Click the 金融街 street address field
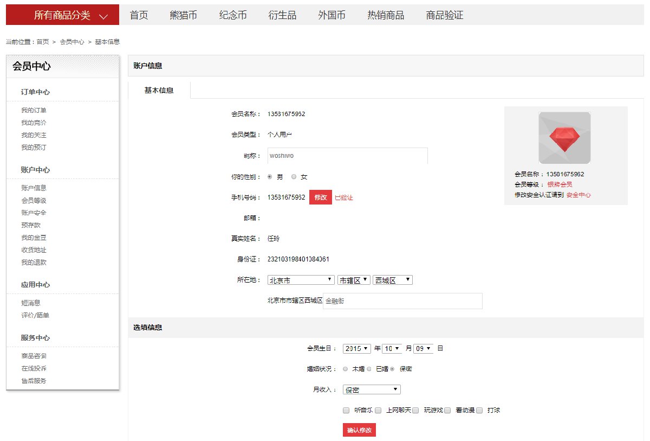This screenshot has height=441, width=650. [x=402, y=301]
